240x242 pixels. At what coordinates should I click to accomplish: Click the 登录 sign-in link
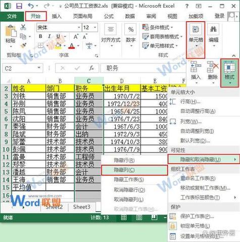pos(219,16)
